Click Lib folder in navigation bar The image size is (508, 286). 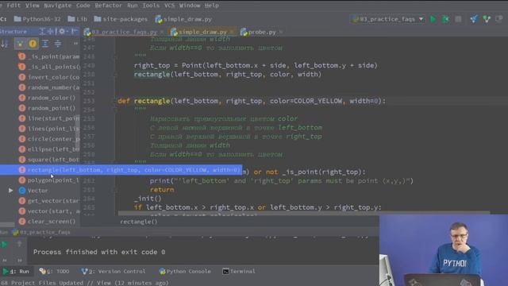point(78,19)
